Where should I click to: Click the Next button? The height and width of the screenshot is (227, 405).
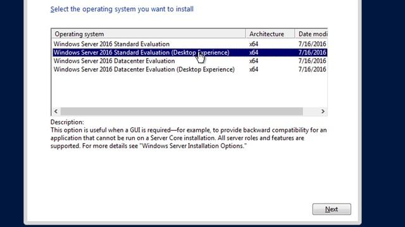[332, 209]
